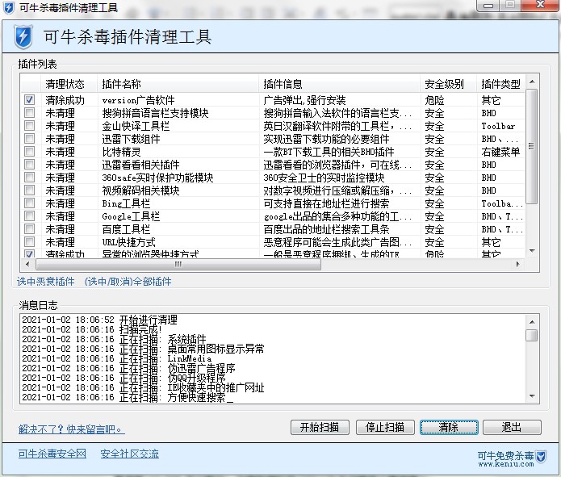Screen dimensions: 561x477
Task: Click the plugin list horizontal scrollbar thumb
Action: (178, 264)
